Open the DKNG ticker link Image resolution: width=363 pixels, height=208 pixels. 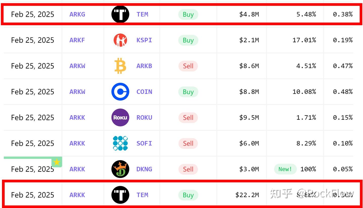pyautogui.click(x=144, y=169)
